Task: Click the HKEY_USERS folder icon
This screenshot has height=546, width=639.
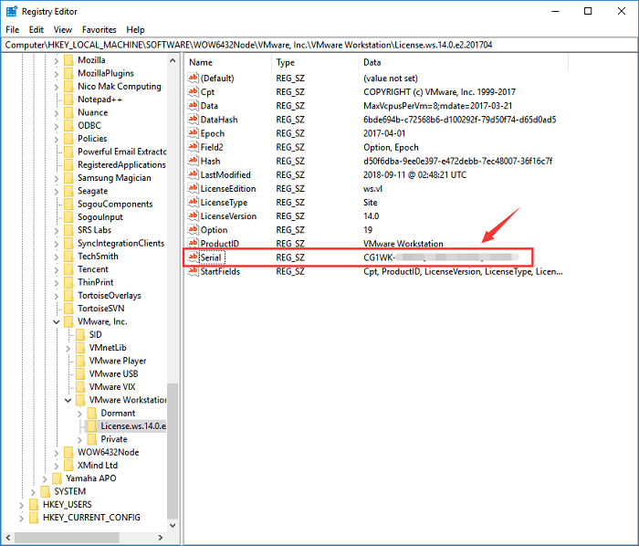Action: [x=34, y=504]
